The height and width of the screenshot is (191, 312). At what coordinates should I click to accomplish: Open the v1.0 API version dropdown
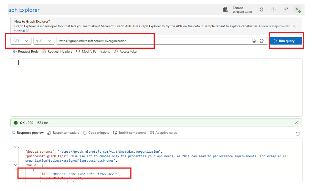[44, 41]
